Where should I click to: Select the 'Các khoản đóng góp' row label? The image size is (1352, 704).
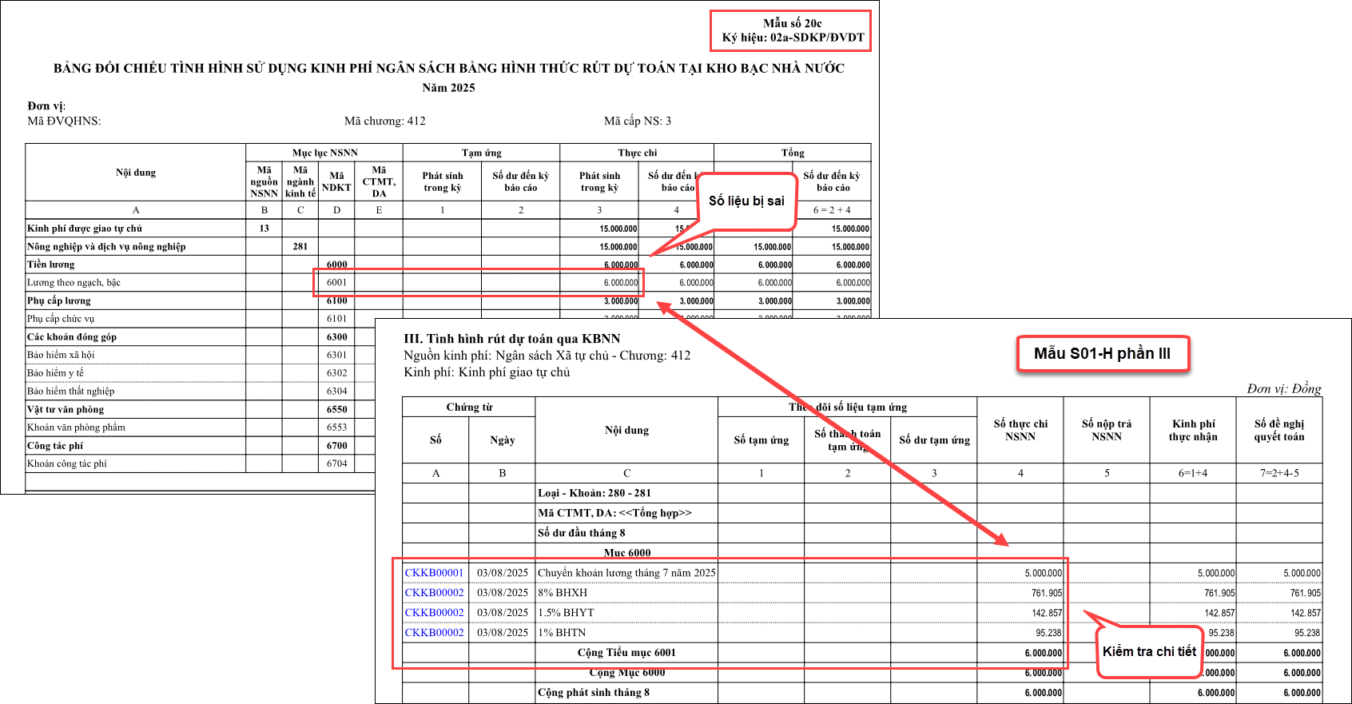pyautogui.click(x=72, y=337)
